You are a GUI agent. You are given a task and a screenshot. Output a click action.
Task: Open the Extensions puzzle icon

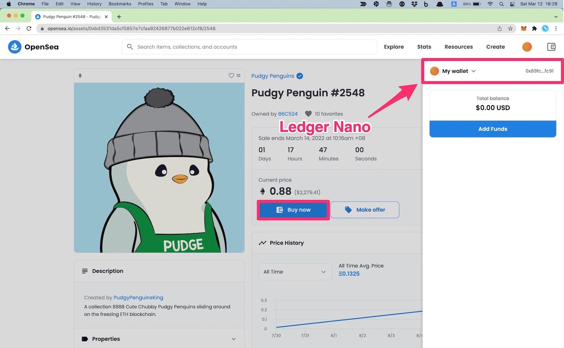(534, 29)
